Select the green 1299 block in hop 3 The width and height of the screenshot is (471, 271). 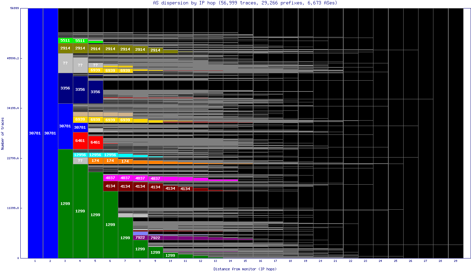point(65,204)
